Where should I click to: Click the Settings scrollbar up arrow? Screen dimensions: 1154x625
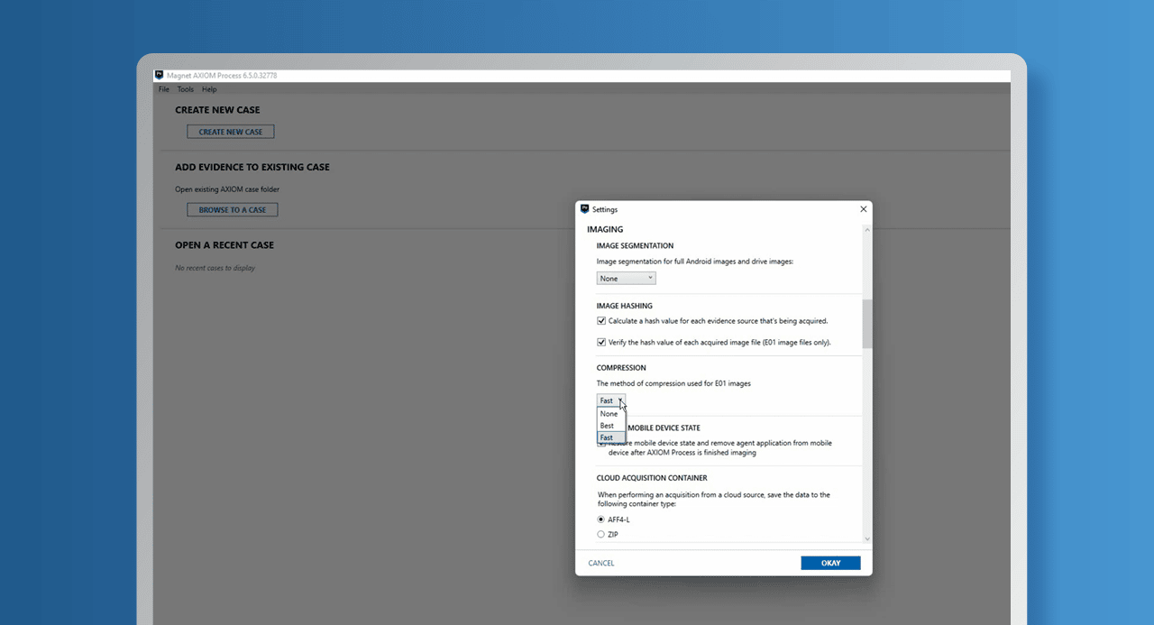coord(867,229)
